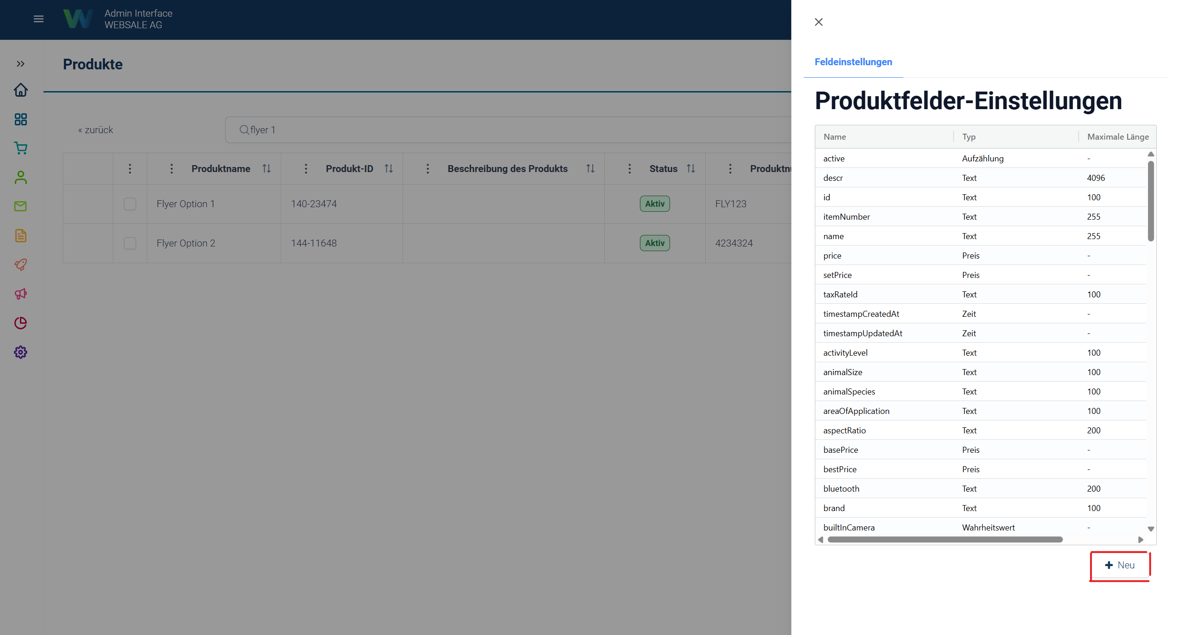Open Produkt-ID column options menu
Screen dimensions: 1179x635
click(x=306, y=169)
